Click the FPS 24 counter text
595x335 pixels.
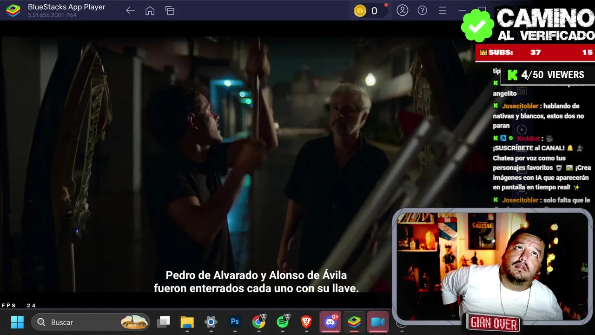pos(19,305)
